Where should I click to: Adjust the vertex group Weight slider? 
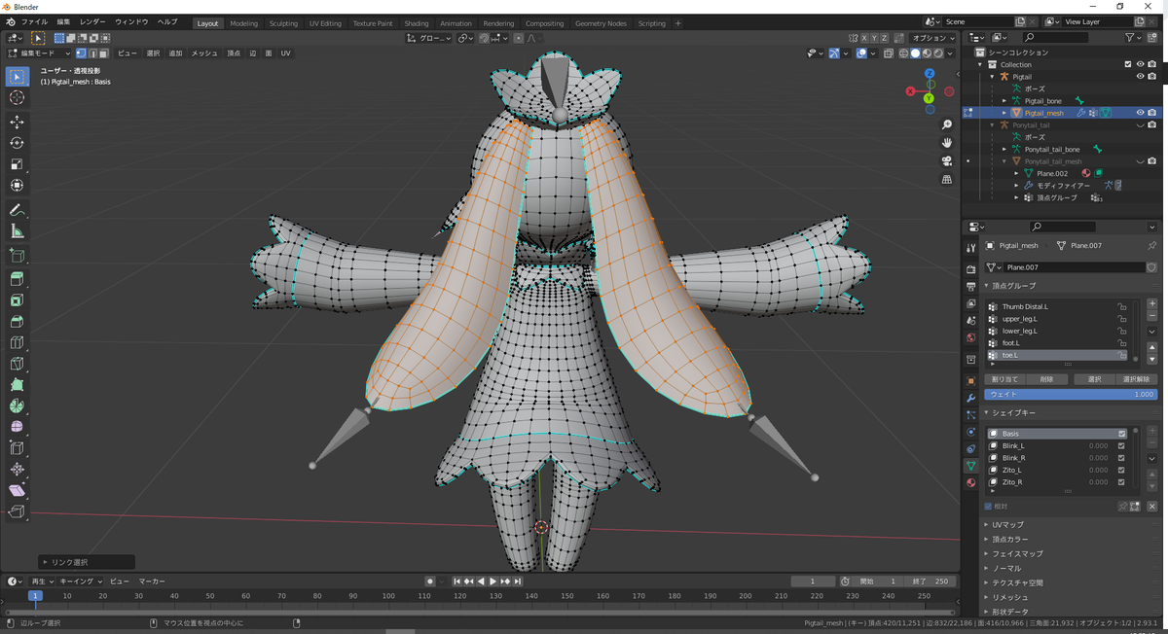point(1071,394)
